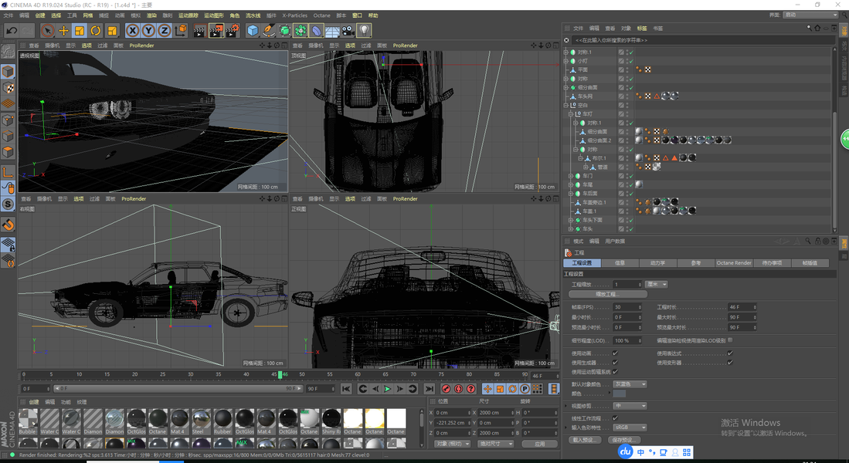Toggle the X axis lock button
The height and width of the screenshot is (463, 849).
point(133,31)
